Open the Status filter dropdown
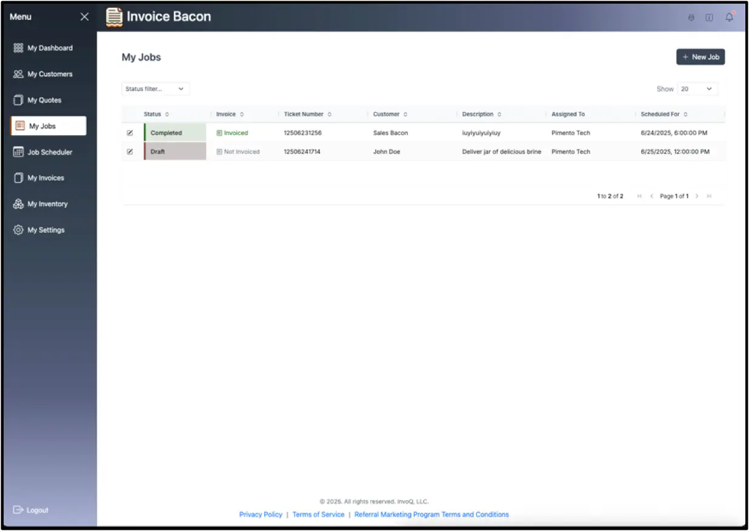The image size is (749, 531). pos(156,89)
